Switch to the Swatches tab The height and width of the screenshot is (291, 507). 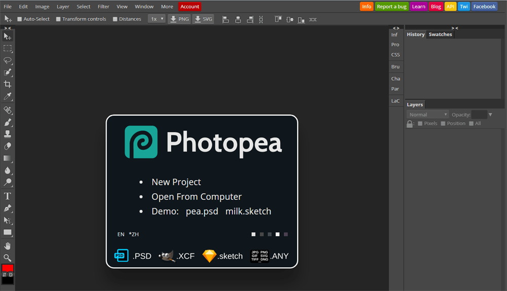(x=441, y=34)
